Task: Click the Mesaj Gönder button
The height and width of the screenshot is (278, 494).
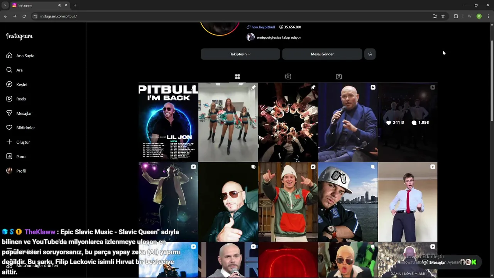Action: (322, 54)
